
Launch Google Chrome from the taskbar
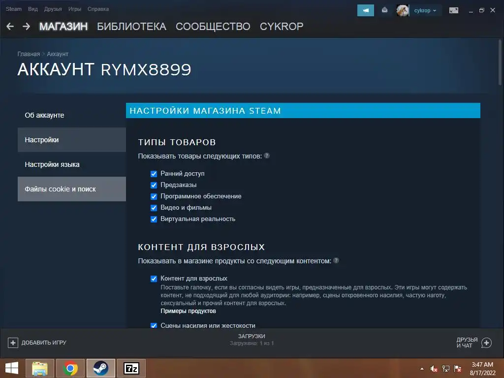click(70, 368)
